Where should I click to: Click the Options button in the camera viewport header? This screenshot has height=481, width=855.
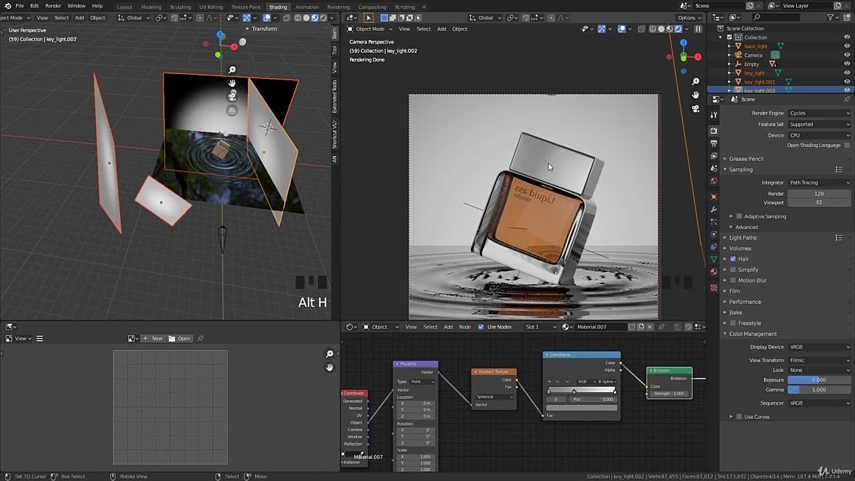[689, 18]
